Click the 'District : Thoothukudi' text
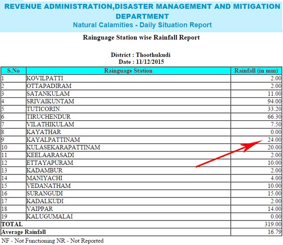This screenshot has width=283, height=245. (141, 55)
